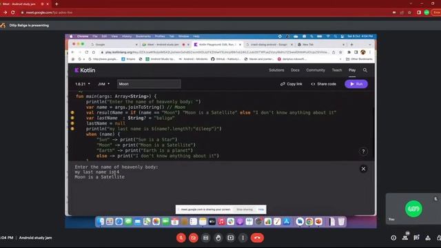Open the Community nav item

pos(316,70)
